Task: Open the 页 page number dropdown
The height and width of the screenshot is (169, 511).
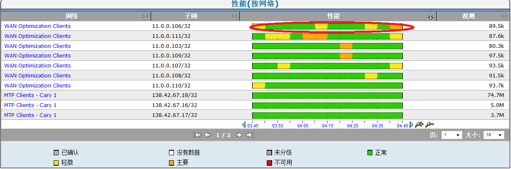Action: click(x=452, y=135)
